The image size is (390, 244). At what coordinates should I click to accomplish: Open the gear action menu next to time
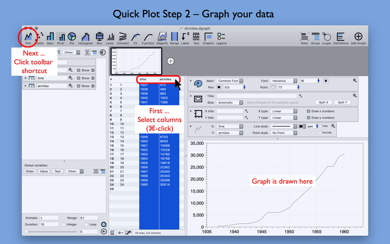pos(70,78)
